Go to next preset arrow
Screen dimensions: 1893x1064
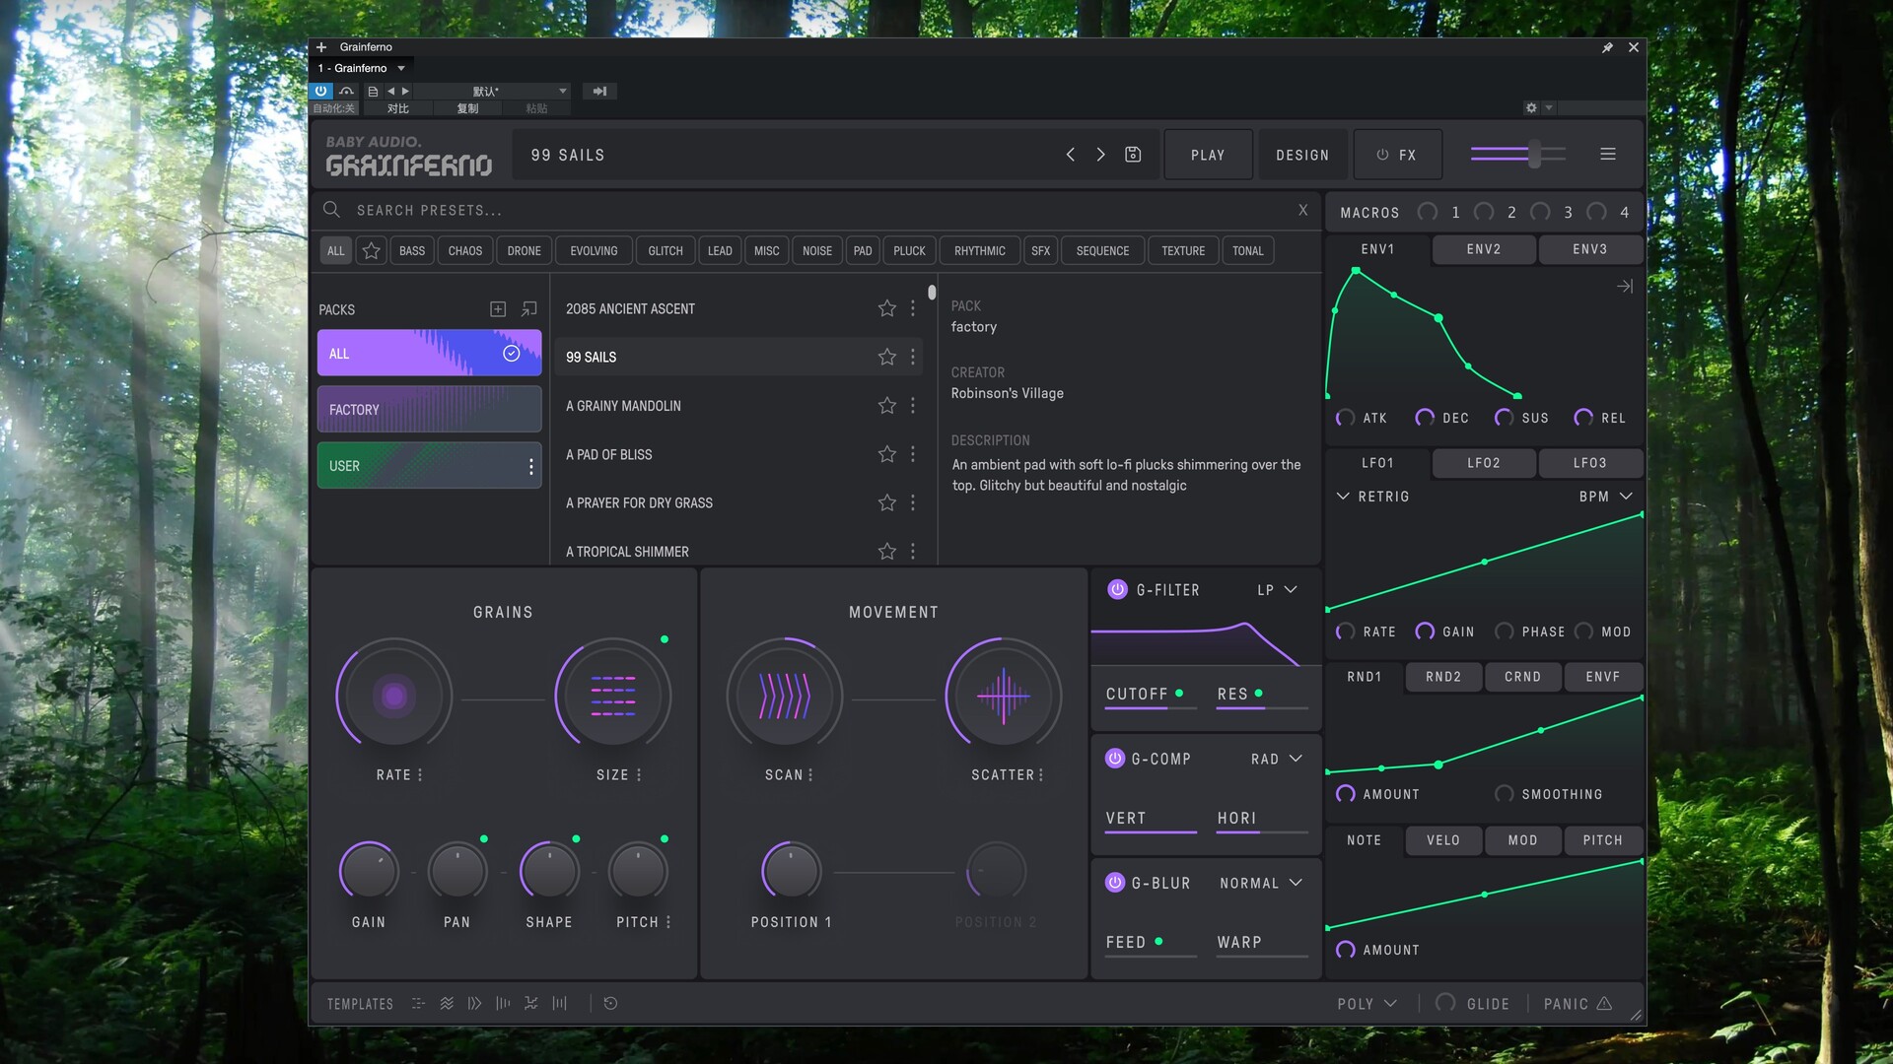pos(1100,155)
